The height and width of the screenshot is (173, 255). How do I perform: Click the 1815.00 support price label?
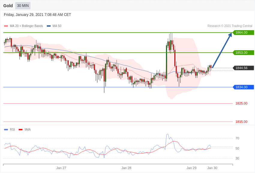(241, 122)
